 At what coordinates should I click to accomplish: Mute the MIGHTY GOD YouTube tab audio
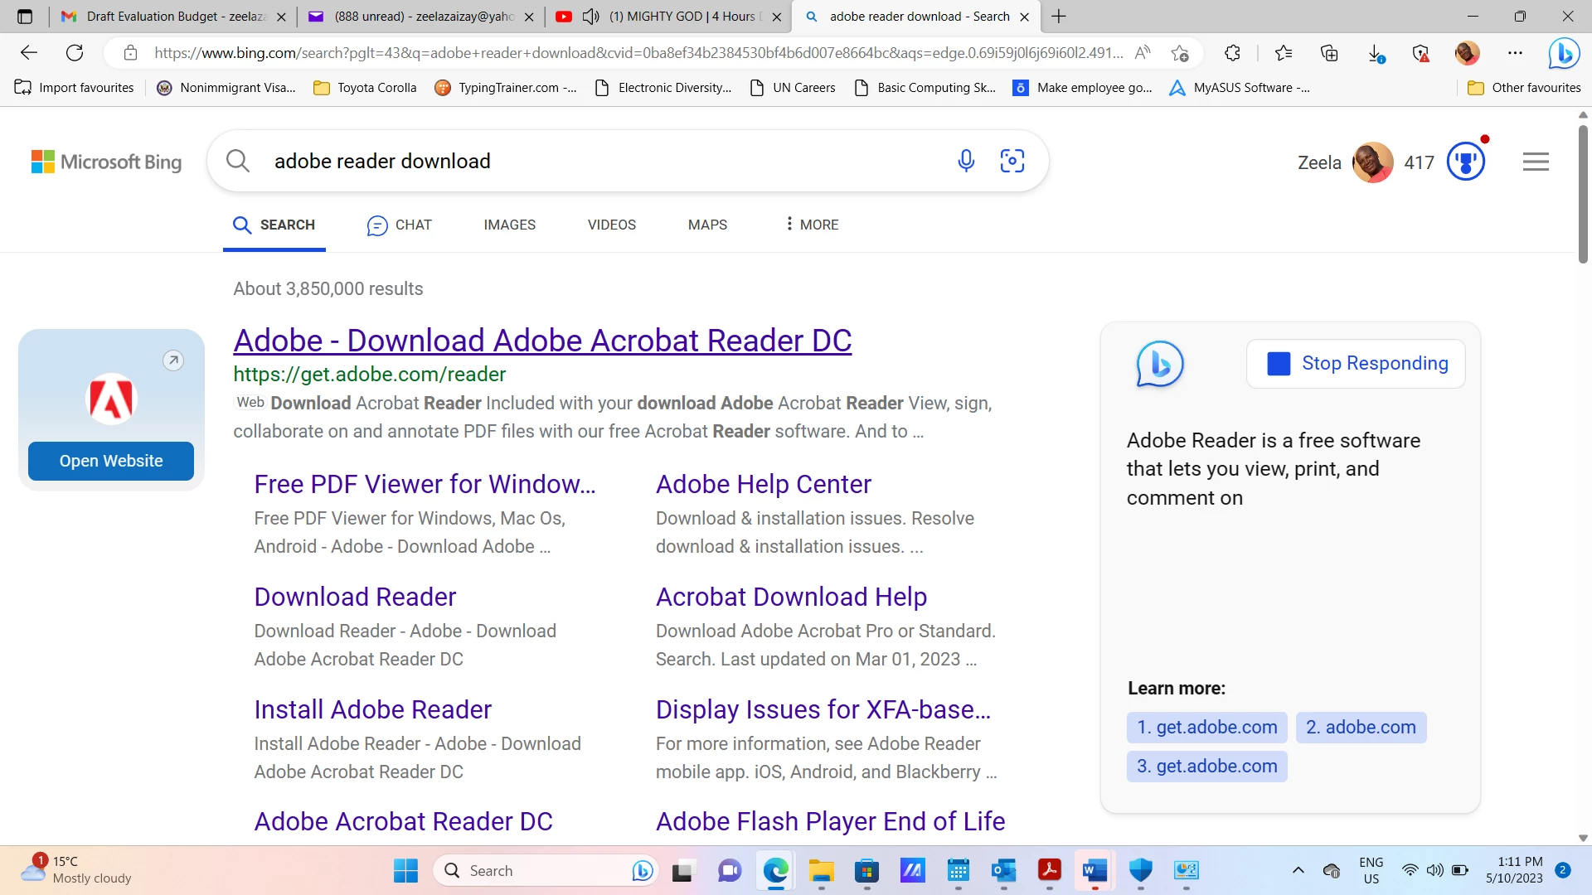(x=590, y=17)
